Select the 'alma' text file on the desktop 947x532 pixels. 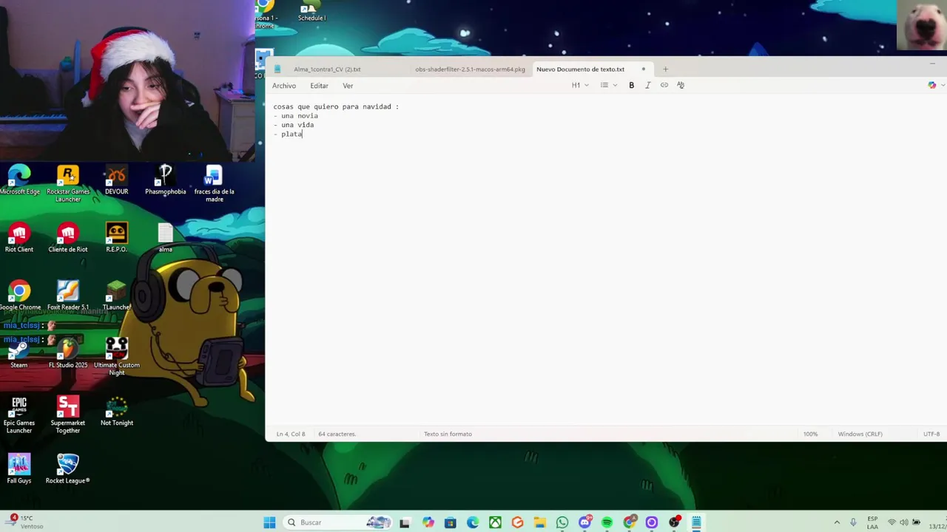pos(165,237)
